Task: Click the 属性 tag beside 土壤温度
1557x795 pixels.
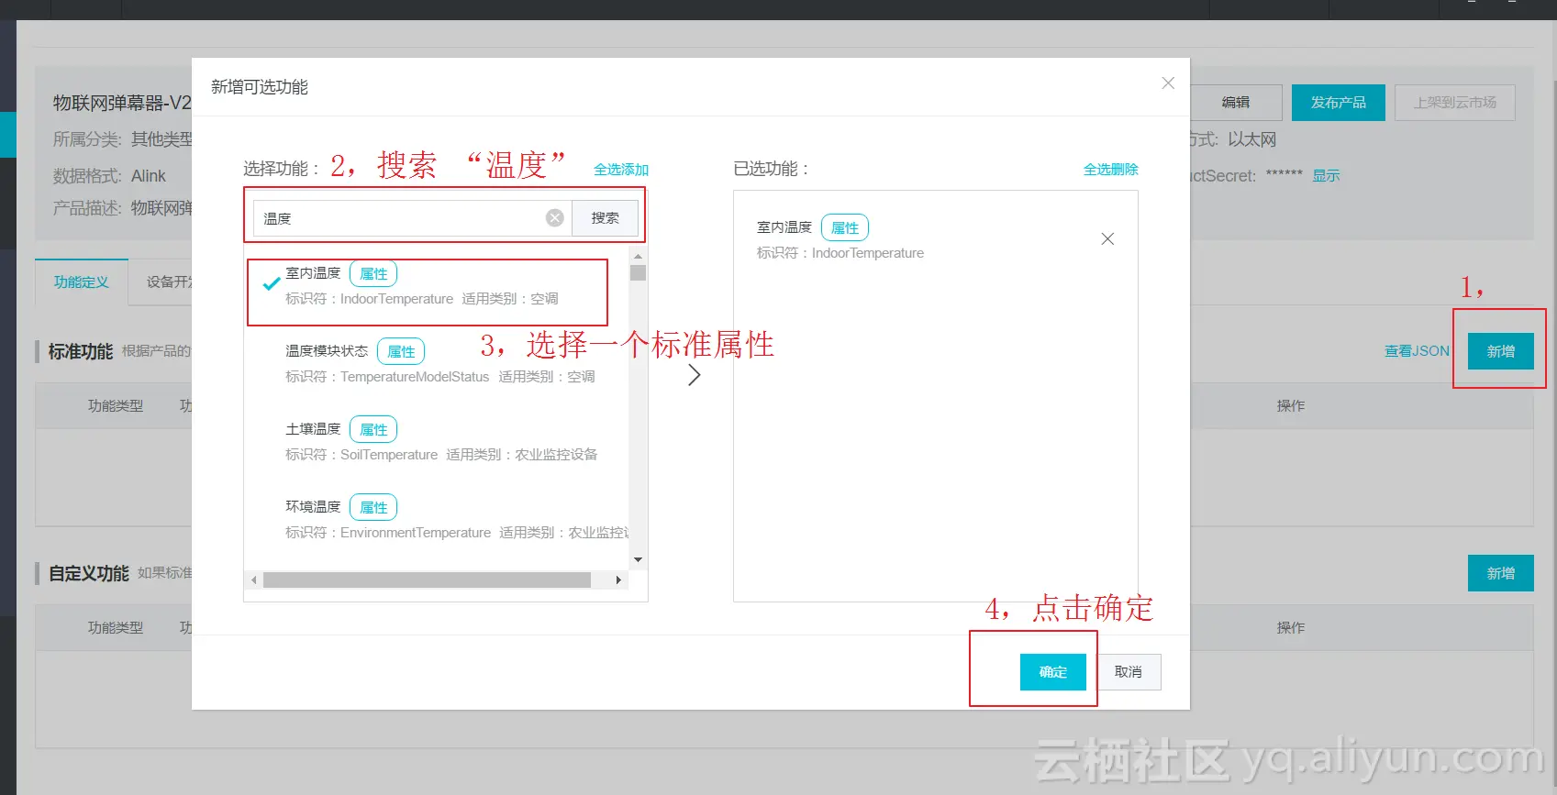Action: (373, 429)
